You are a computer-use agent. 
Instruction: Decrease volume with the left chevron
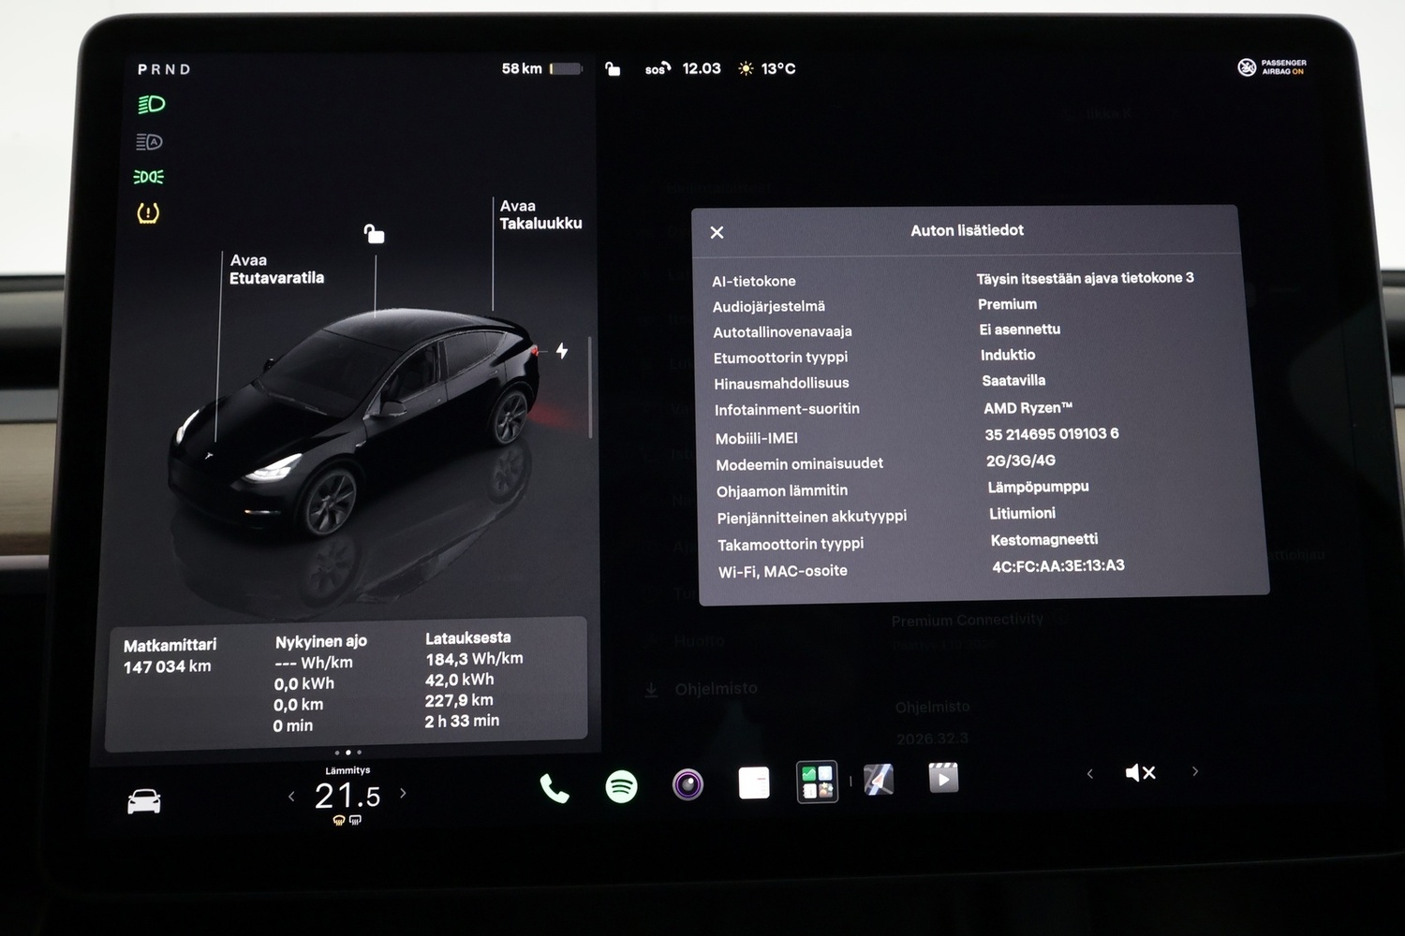(1089, 774)
